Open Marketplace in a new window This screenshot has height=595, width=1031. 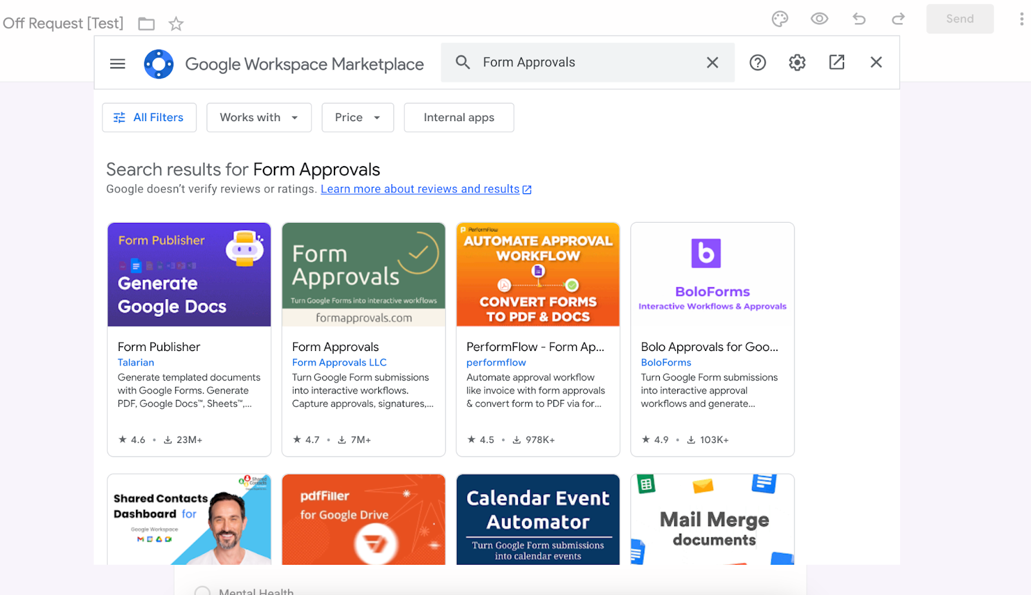click(836, 62)
